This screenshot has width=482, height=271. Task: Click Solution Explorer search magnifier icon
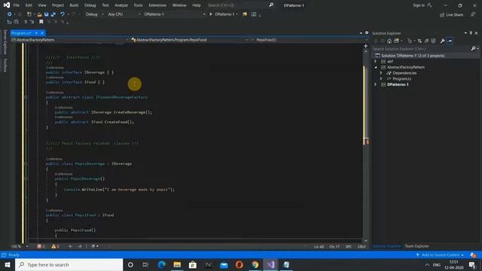pyautogui.click(x=474, y=48)
